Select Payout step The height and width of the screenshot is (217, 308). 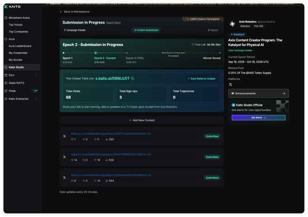click(x=213, y=30)
